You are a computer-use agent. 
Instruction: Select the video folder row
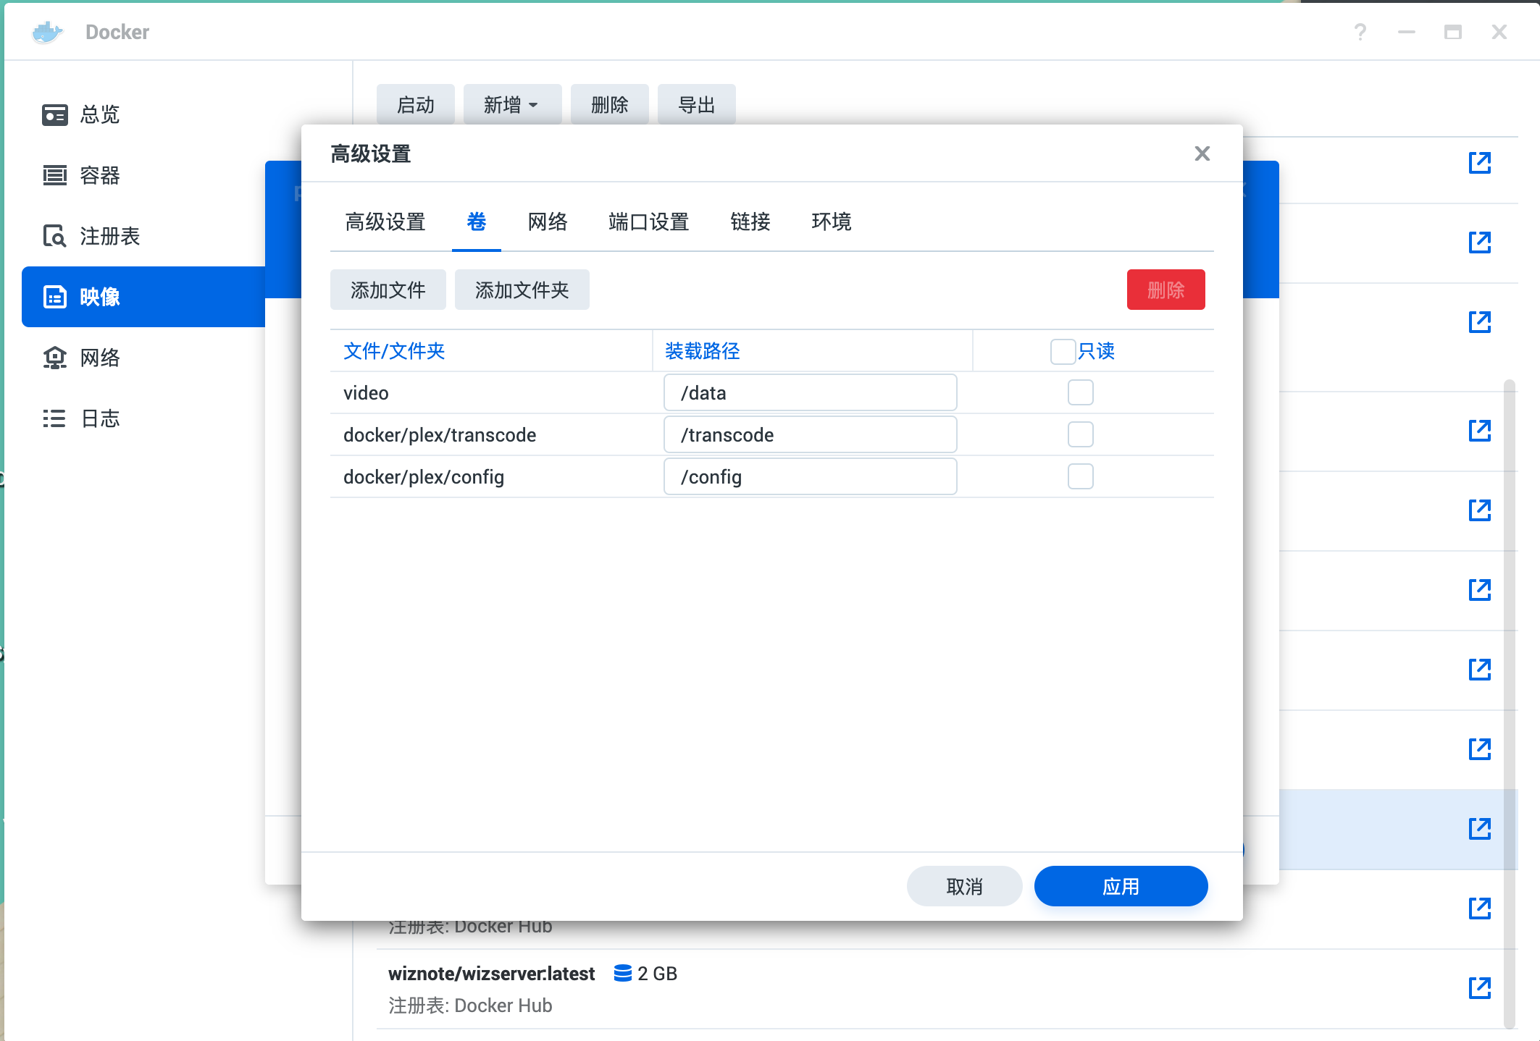pos(771,392)
